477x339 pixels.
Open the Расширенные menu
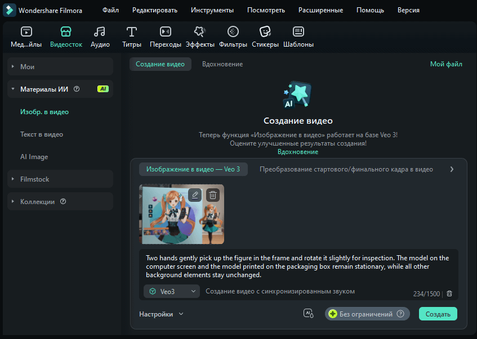(x=320, y=10)
